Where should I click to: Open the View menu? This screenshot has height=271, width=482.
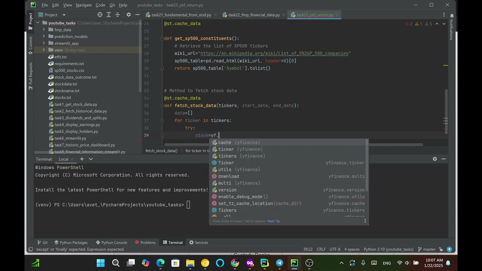[67, 5]
